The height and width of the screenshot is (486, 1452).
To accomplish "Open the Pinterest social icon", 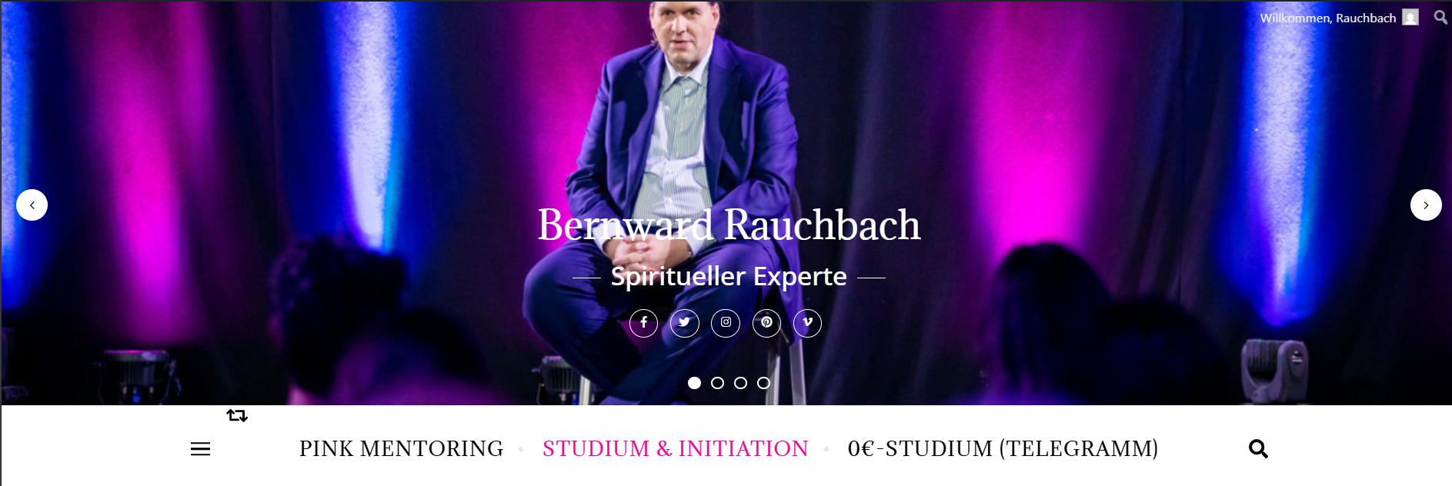I will [x=766, y=323].
